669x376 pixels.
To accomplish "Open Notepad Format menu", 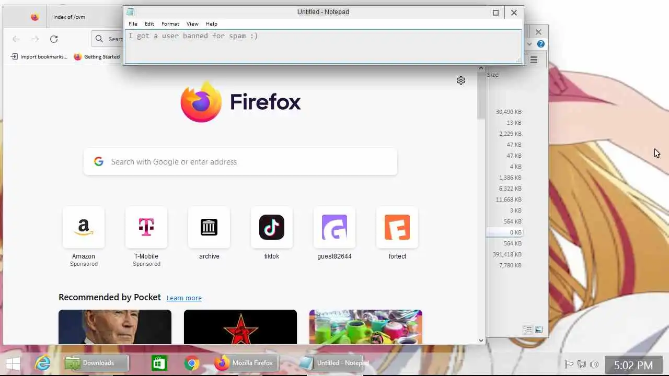I will (x=170, y=23).
